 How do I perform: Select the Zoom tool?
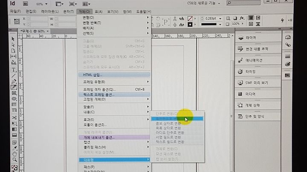(x=14, y=160)
